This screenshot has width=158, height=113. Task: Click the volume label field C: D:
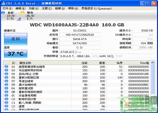(80, 48)
